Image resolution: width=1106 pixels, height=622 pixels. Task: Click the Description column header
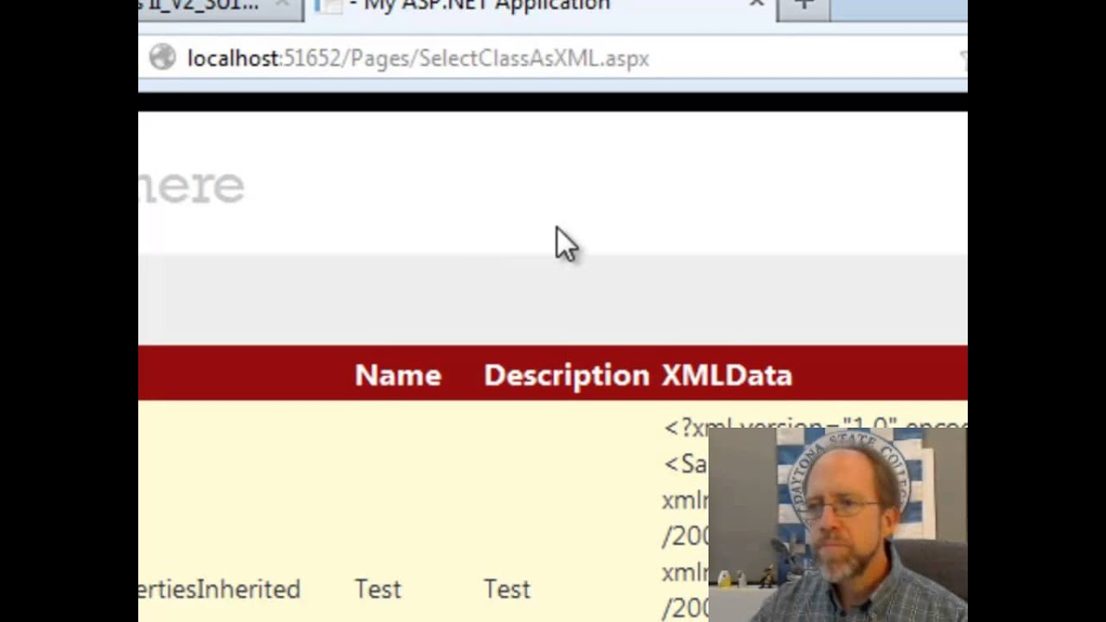point(566,375)
